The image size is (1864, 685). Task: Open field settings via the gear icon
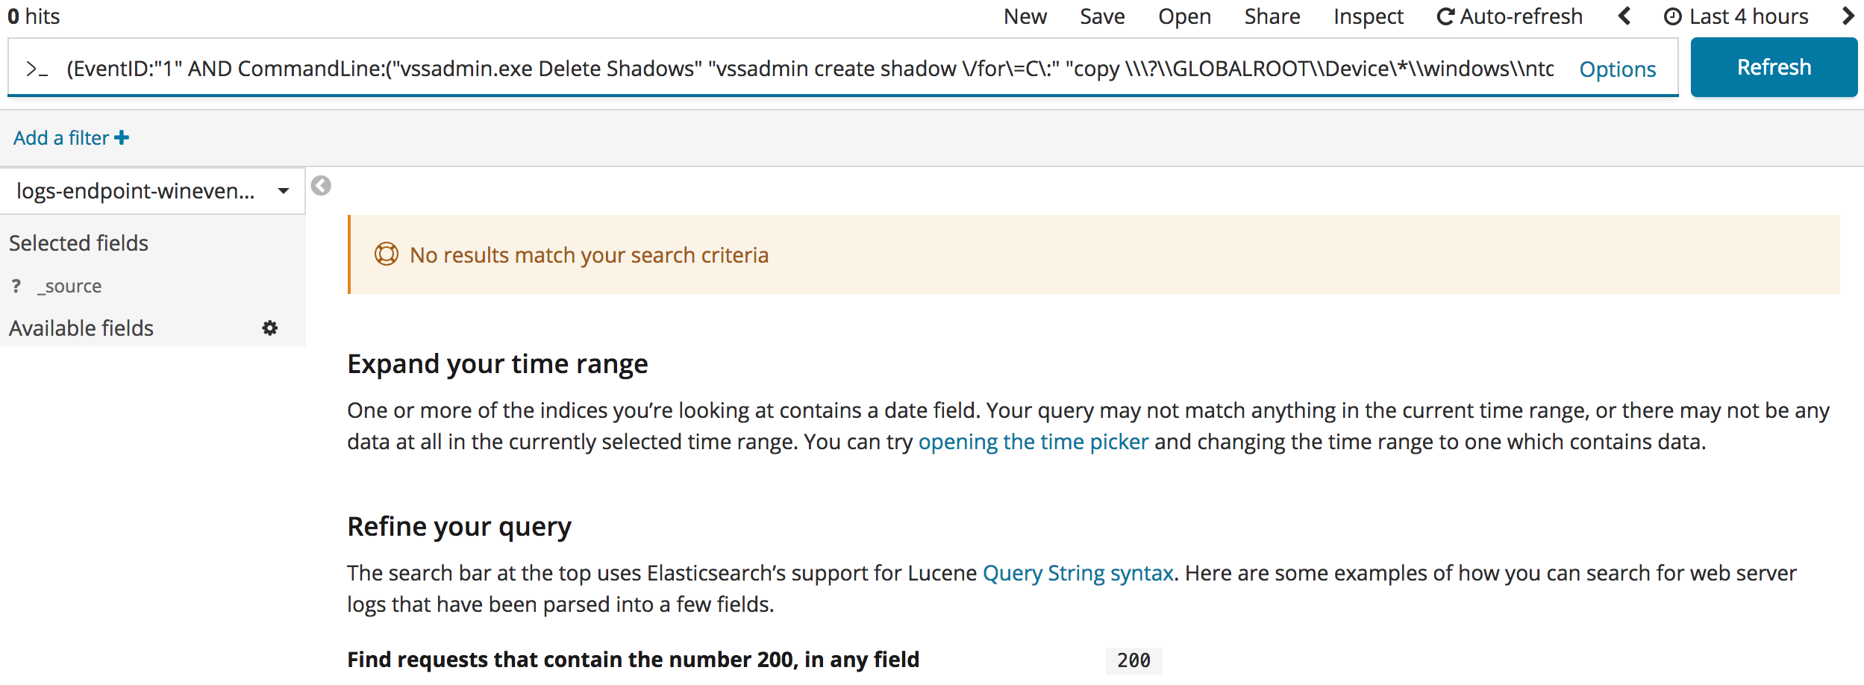pyautogui.click(x=270, y=328)
